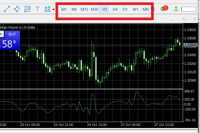Set chart period to W1
The width and height of the screenshot is (200, 133).
[x=135, y=9]
